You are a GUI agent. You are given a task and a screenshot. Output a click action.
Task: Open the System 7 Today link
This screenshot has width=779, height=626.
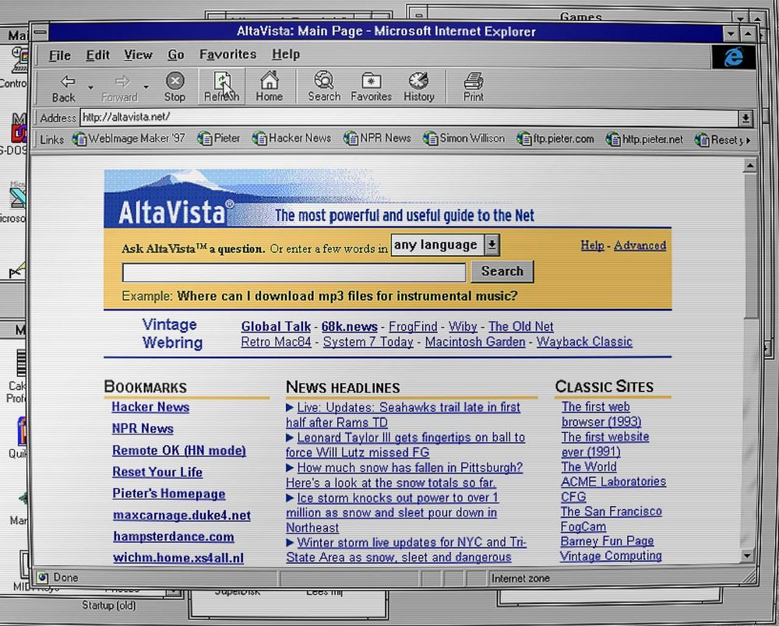pos(368,342)
